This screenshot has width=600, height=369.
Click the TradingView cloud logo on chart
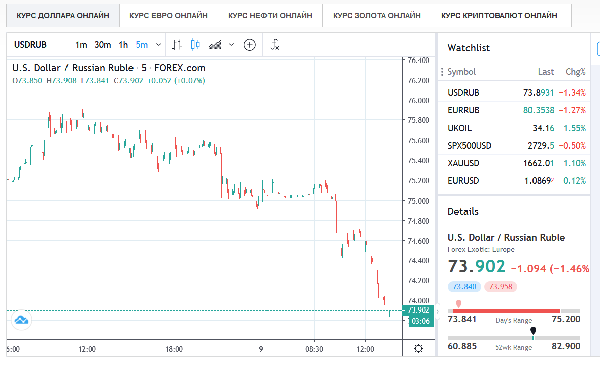pyautogui.click(x=22, y=320)
